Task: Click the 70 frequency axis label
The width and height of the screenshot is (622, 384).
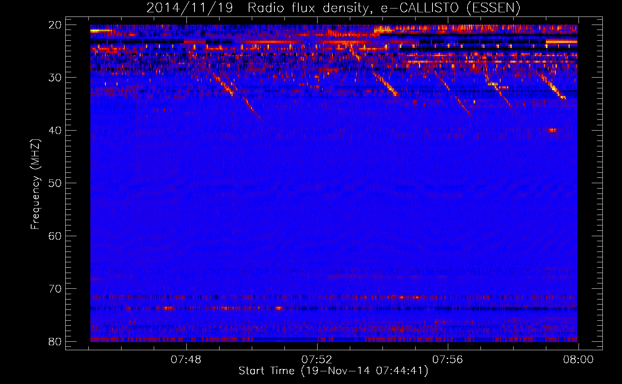Action: pos(55,289)
